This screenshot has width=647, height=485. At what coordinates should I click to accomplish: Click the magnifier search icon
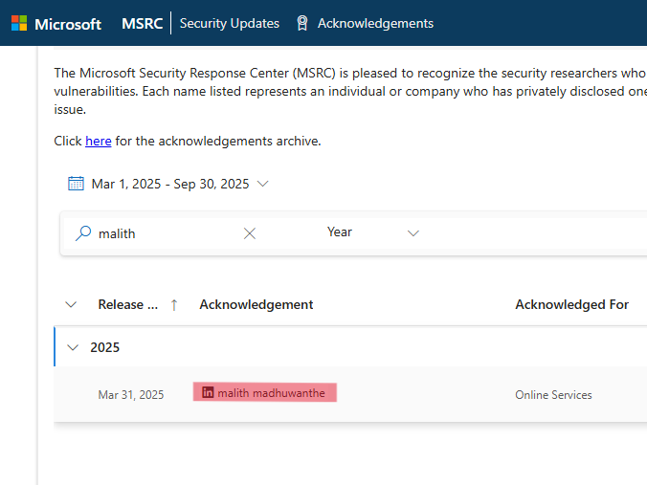tap(83, 233)
